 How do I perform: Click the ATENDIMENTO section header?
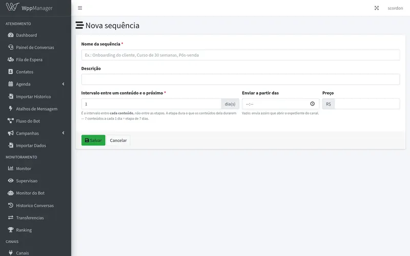coord(18,24)
